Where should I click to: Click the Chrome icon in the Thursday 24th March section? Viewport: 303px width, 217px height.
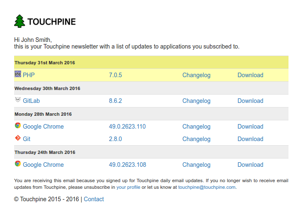(x=18, y=164)
